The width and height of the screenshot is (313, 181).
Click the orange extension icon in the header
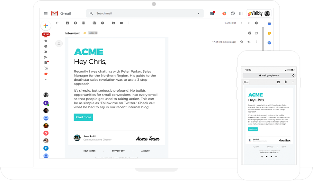pos(224,14)
